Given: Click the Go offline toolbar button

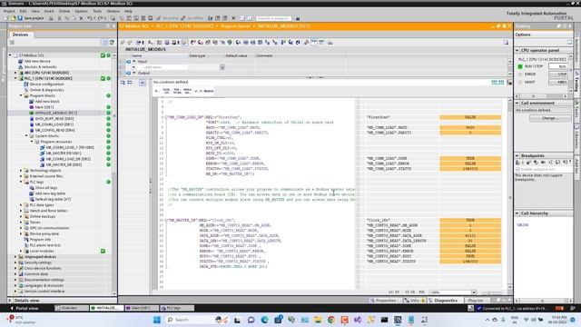Looking at the screenshot, I should point(192,18).
